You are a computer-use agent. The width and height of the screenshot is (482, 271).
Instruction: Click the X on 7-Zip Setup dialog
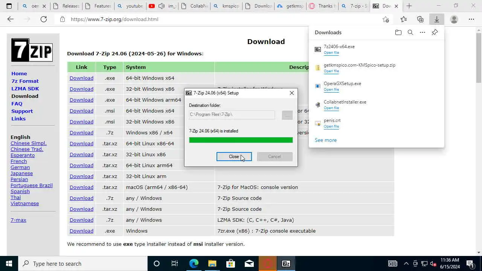(x=292, y=93)
